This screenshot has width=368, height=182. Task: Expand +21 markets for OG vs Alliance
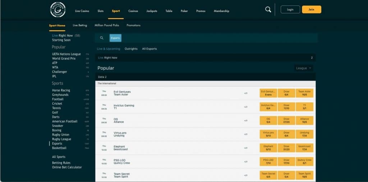(x=246, y=121)
